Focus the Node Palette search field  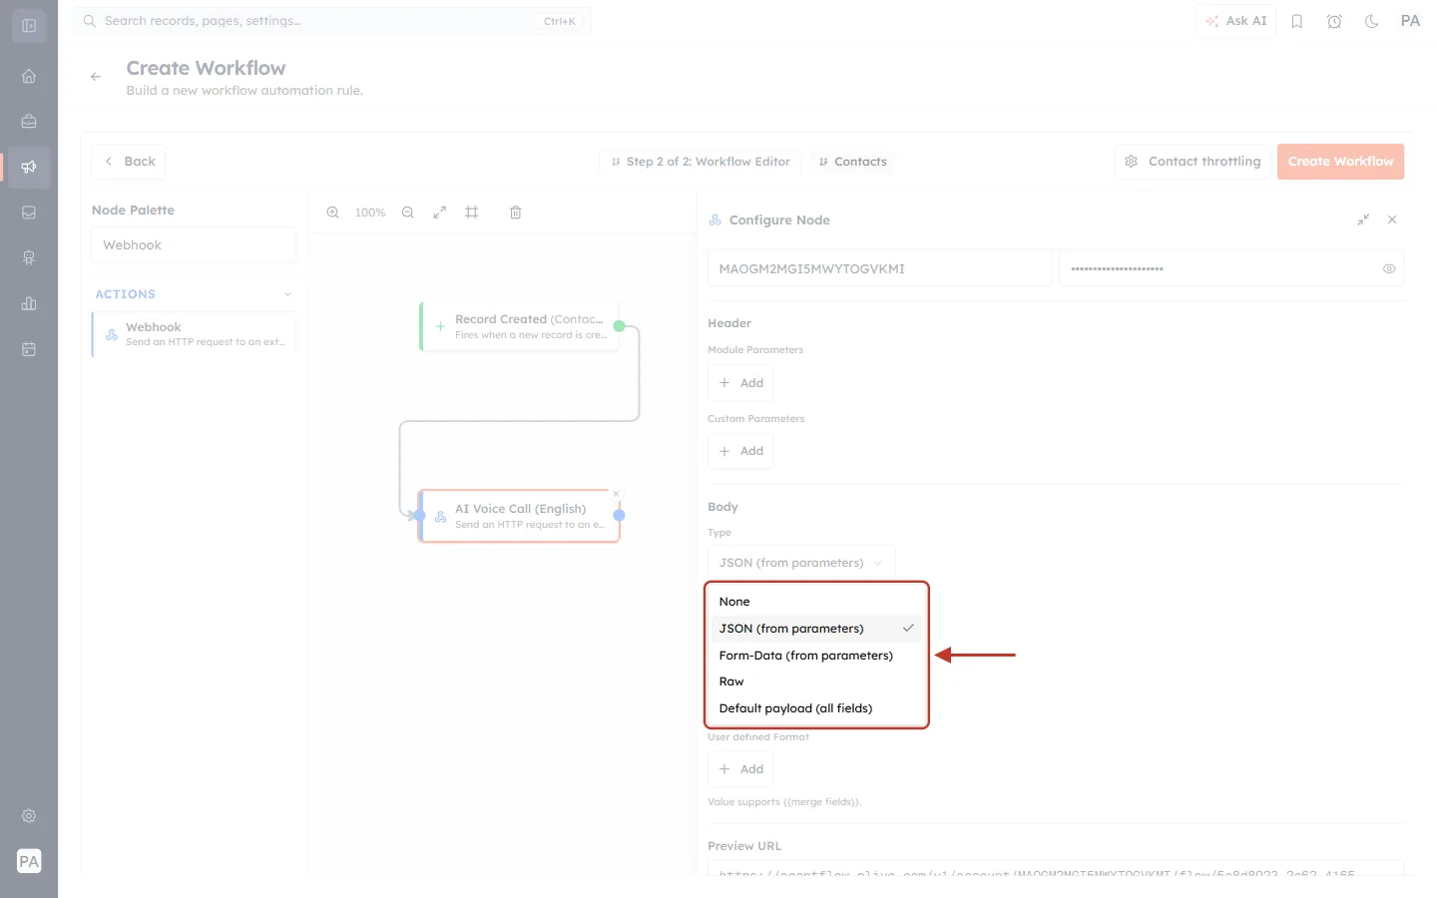coord(194,245)
